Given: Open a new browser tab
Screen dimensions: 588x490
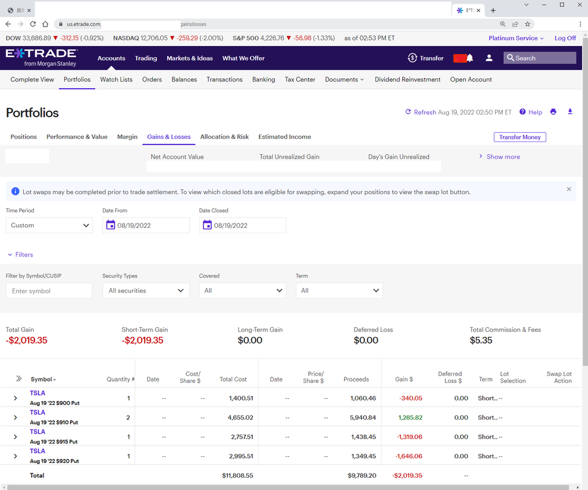Looking at the screenshot, I should (493, 10).
